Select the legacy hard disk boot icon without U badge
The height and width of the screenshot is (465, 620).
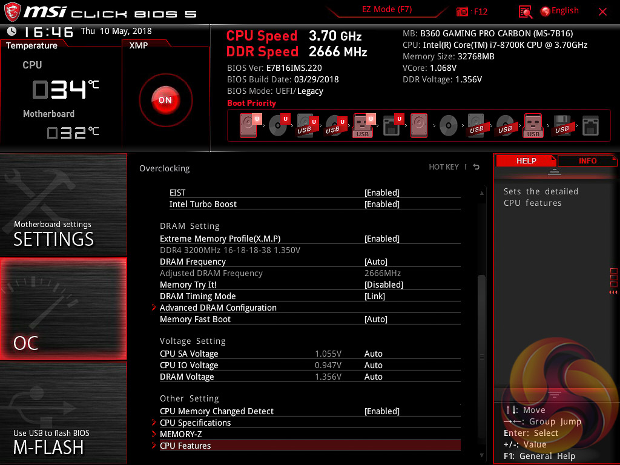pyautogui.click(x=419, y=125)
